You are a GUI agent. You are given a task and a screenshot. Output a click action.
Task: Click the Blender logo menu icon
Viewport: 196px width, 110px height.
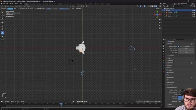(2, 4)
